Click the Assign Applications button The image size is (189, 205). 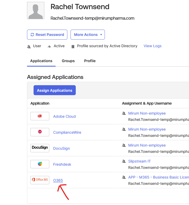coord(55,90)
